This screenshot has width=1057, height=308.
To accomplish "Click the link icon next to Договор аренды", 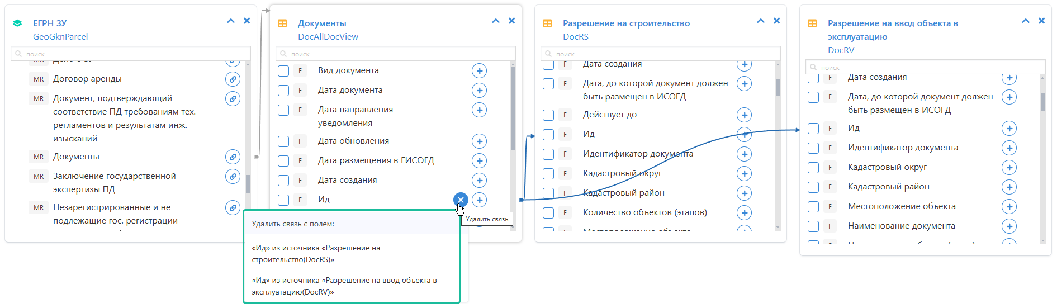I will pyautogui.click(x=233, y=79).
